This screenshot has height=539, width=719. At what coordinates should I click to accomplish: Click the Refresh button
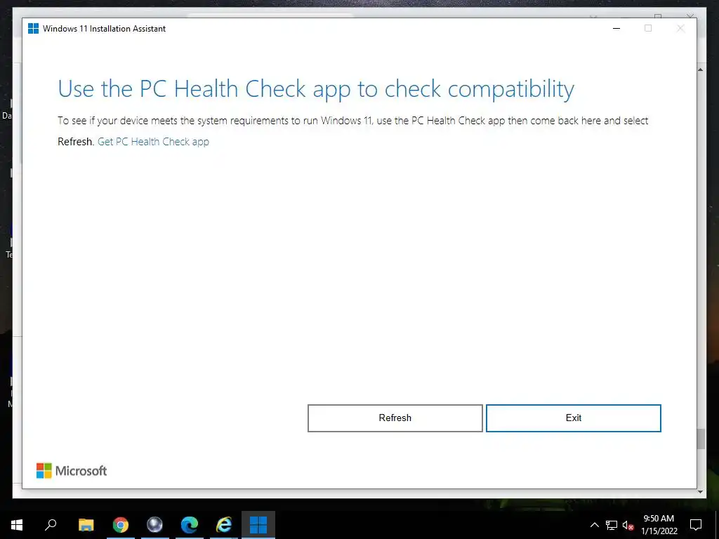[x=395, y=418]
